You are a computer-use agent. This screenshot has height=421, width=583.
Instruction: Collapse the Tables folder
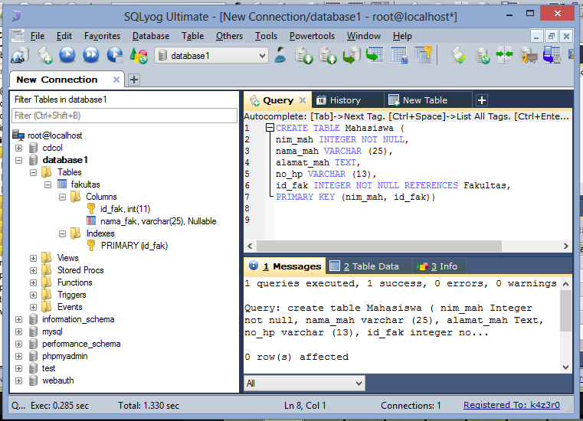coord(34,172)
